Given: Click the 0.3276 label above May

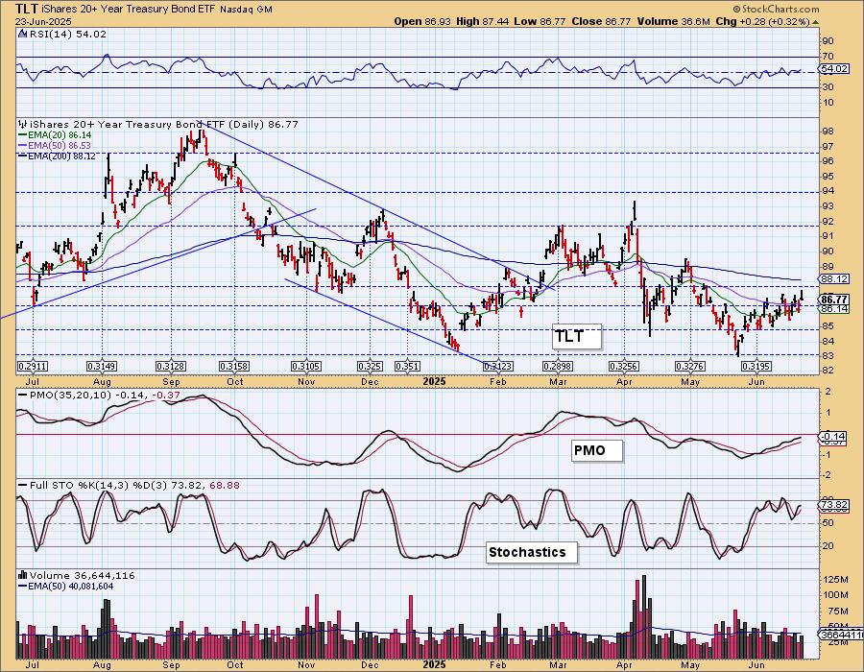Looking at the screenshot, I should [690, 367].
